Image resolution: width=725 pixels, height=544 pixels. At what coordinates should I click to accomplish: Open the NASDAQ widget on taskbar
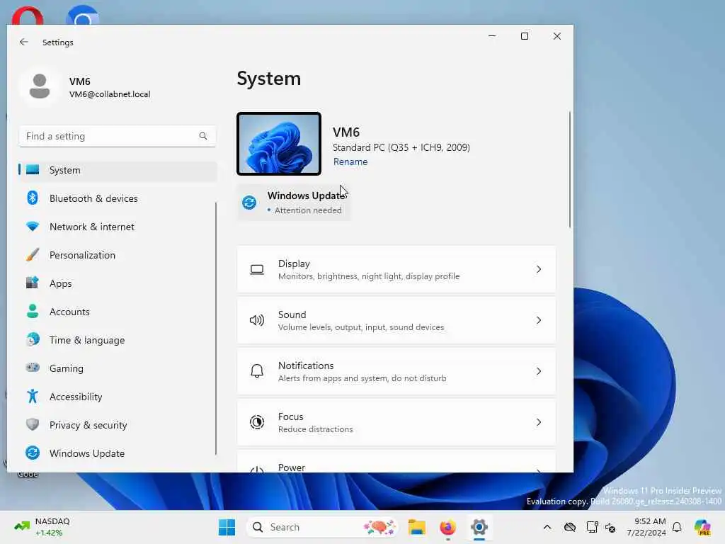point(42,527)
